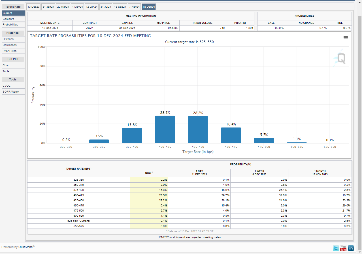The image size is (364, 254).
Task: Open the Downloads sidebar item
Action: 13,45
